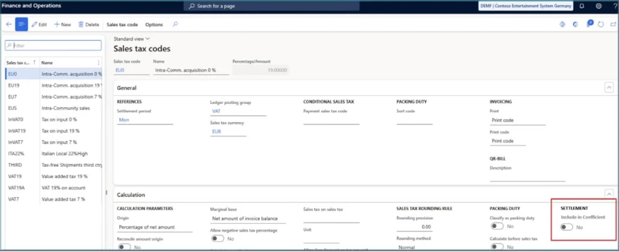The image size is (619, 251).
Task: Expand the Standard view dropdown
Action: click(132, 39)
